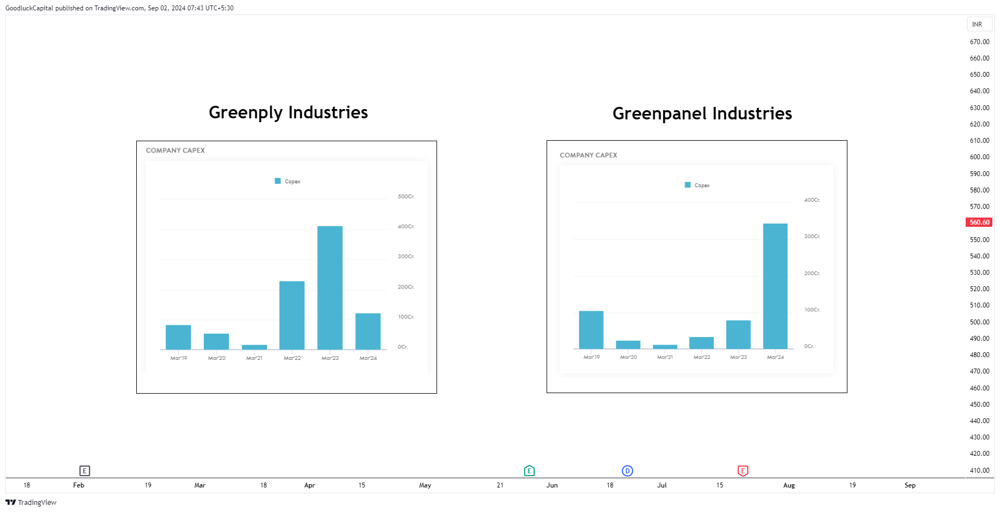Click the Feb label on time axis
1000x512 pixels.
point(78,485)
